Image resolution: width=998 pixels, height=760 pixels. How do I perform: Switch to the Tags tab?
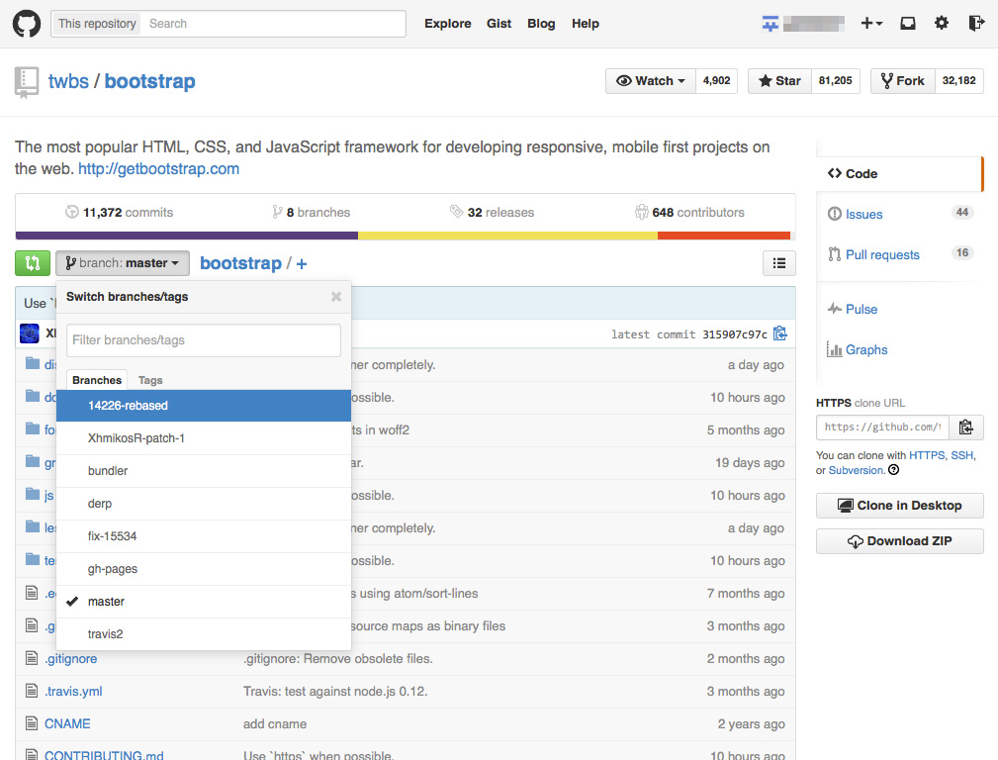point(150,380)
